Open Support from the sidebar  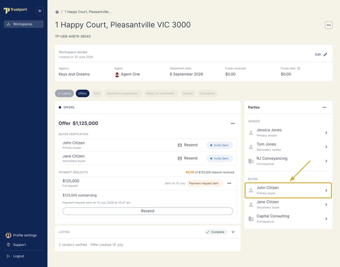[16, 245]
